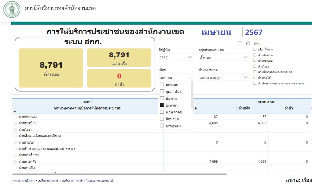Click the Bangkok Metropolitan logo emblem
The image size is (312, 184).
point(12,9)
